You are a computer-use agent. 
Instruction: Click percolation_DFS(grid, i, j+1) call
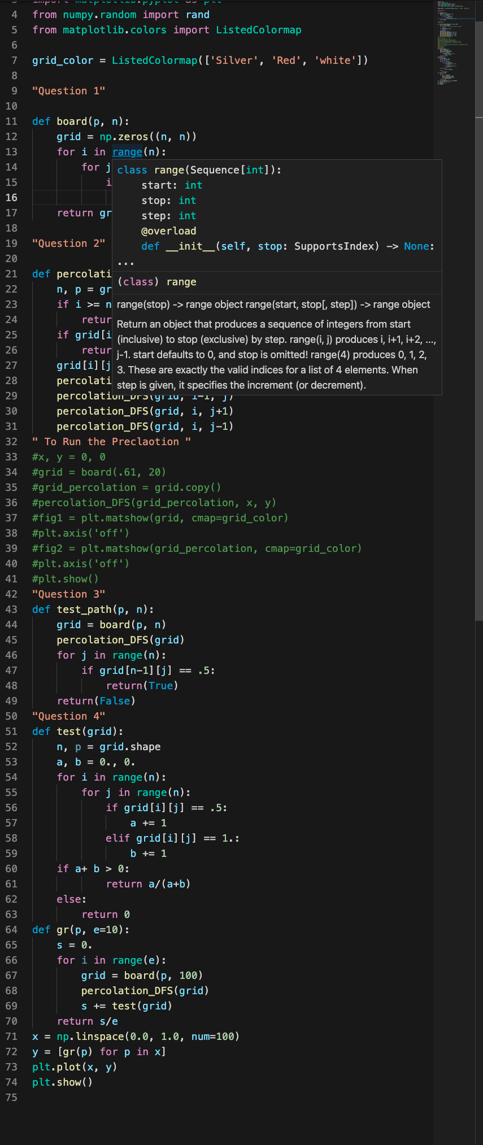[145, 411]
